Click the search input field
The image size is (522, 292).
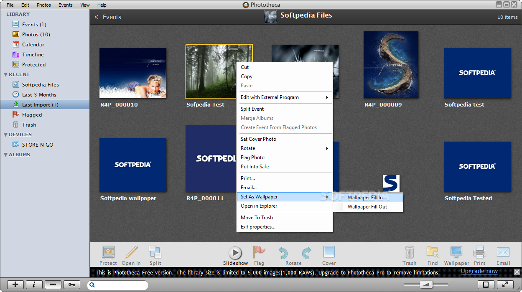point(118,285)
